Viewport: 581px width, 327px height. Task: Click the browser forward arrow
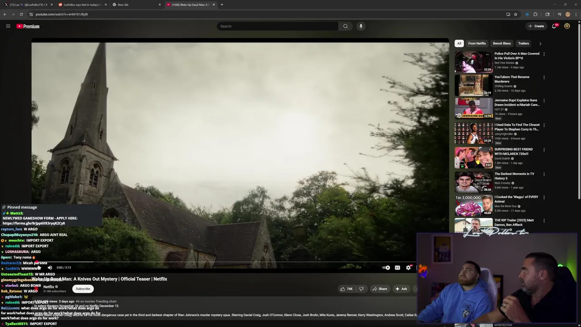click(x=13, y=14)
